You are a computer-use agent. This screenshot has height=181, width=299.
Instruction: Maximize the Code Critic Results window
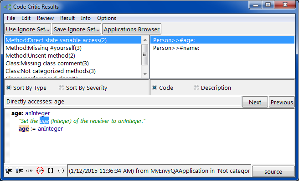click(x=268, y=5)
